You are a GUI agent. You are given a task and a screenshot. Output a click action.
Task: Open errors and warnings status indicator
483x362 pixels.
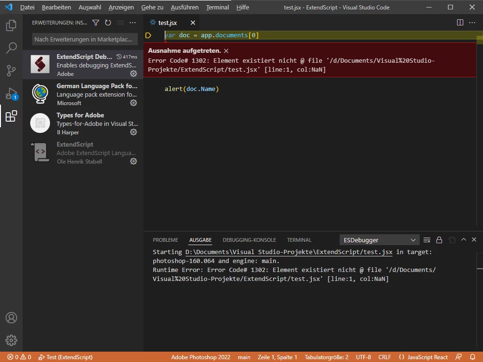19,357
